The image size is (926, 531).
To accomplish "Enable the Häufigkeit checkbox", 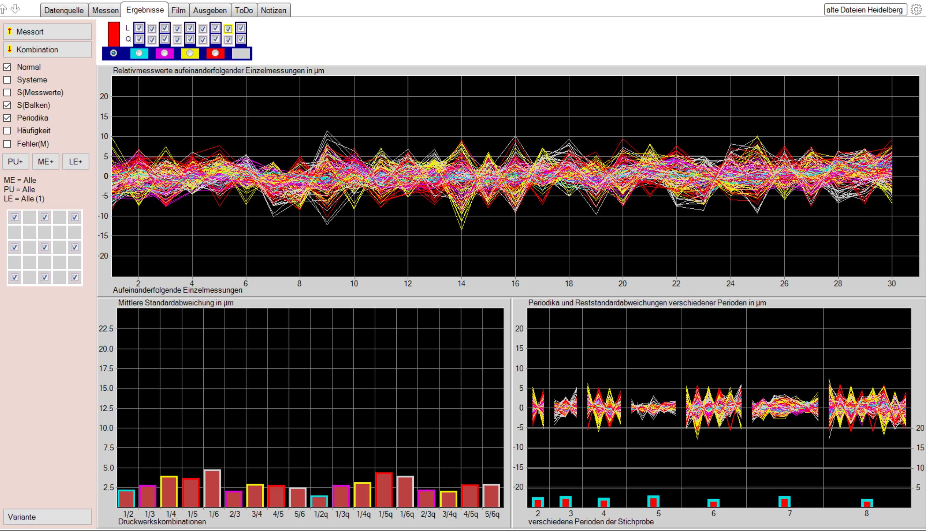I will [7, 131].
